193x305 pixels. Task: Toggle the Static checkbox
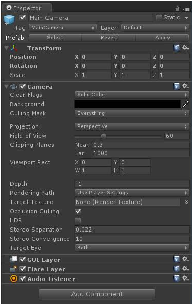159,18
